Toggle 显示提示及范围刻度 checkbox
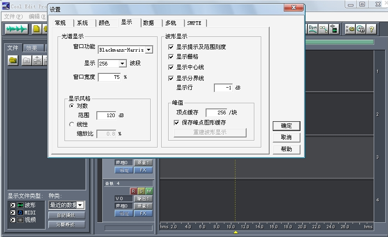Image resolution: width=388 pixels, height=237 pixels. pos(171,47)
